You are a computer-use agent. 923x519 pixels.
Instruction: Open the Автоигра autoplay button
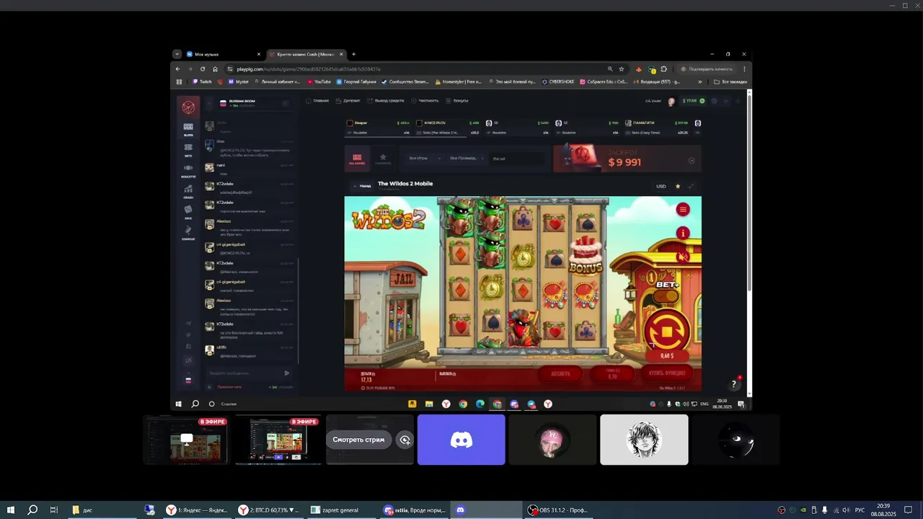561,373
